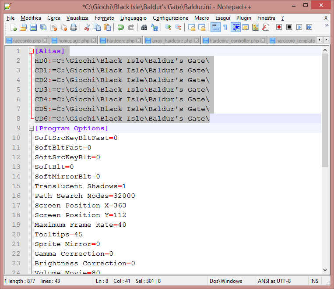The width and height of the screenshot is (334, 289).
Task: Toggle synchronized horizontal scrolling icon
Action: click(201, 27)
